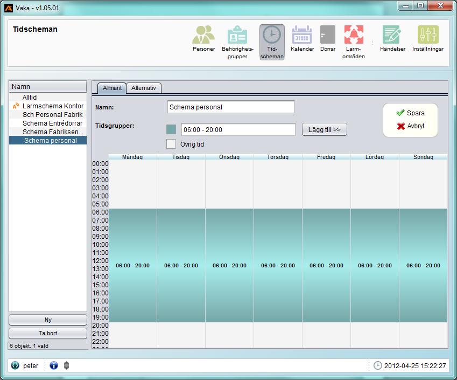Click the Fredag day header
The height and width of the screenshot is (380, 457).
pyautogui.click(x=326, y=157)
